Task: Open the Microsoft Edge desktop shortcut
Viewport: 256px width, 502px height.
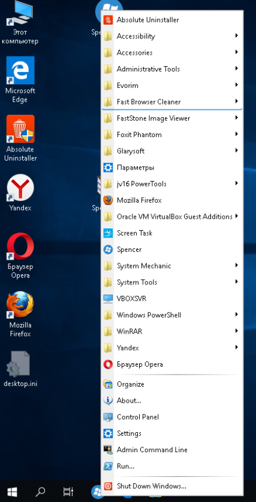Action: (20, 79)
